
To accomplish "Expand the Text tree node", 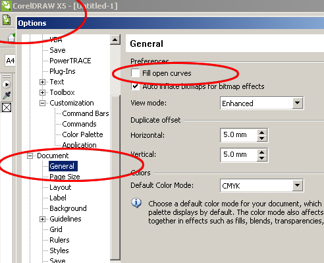I will point(42,82).
